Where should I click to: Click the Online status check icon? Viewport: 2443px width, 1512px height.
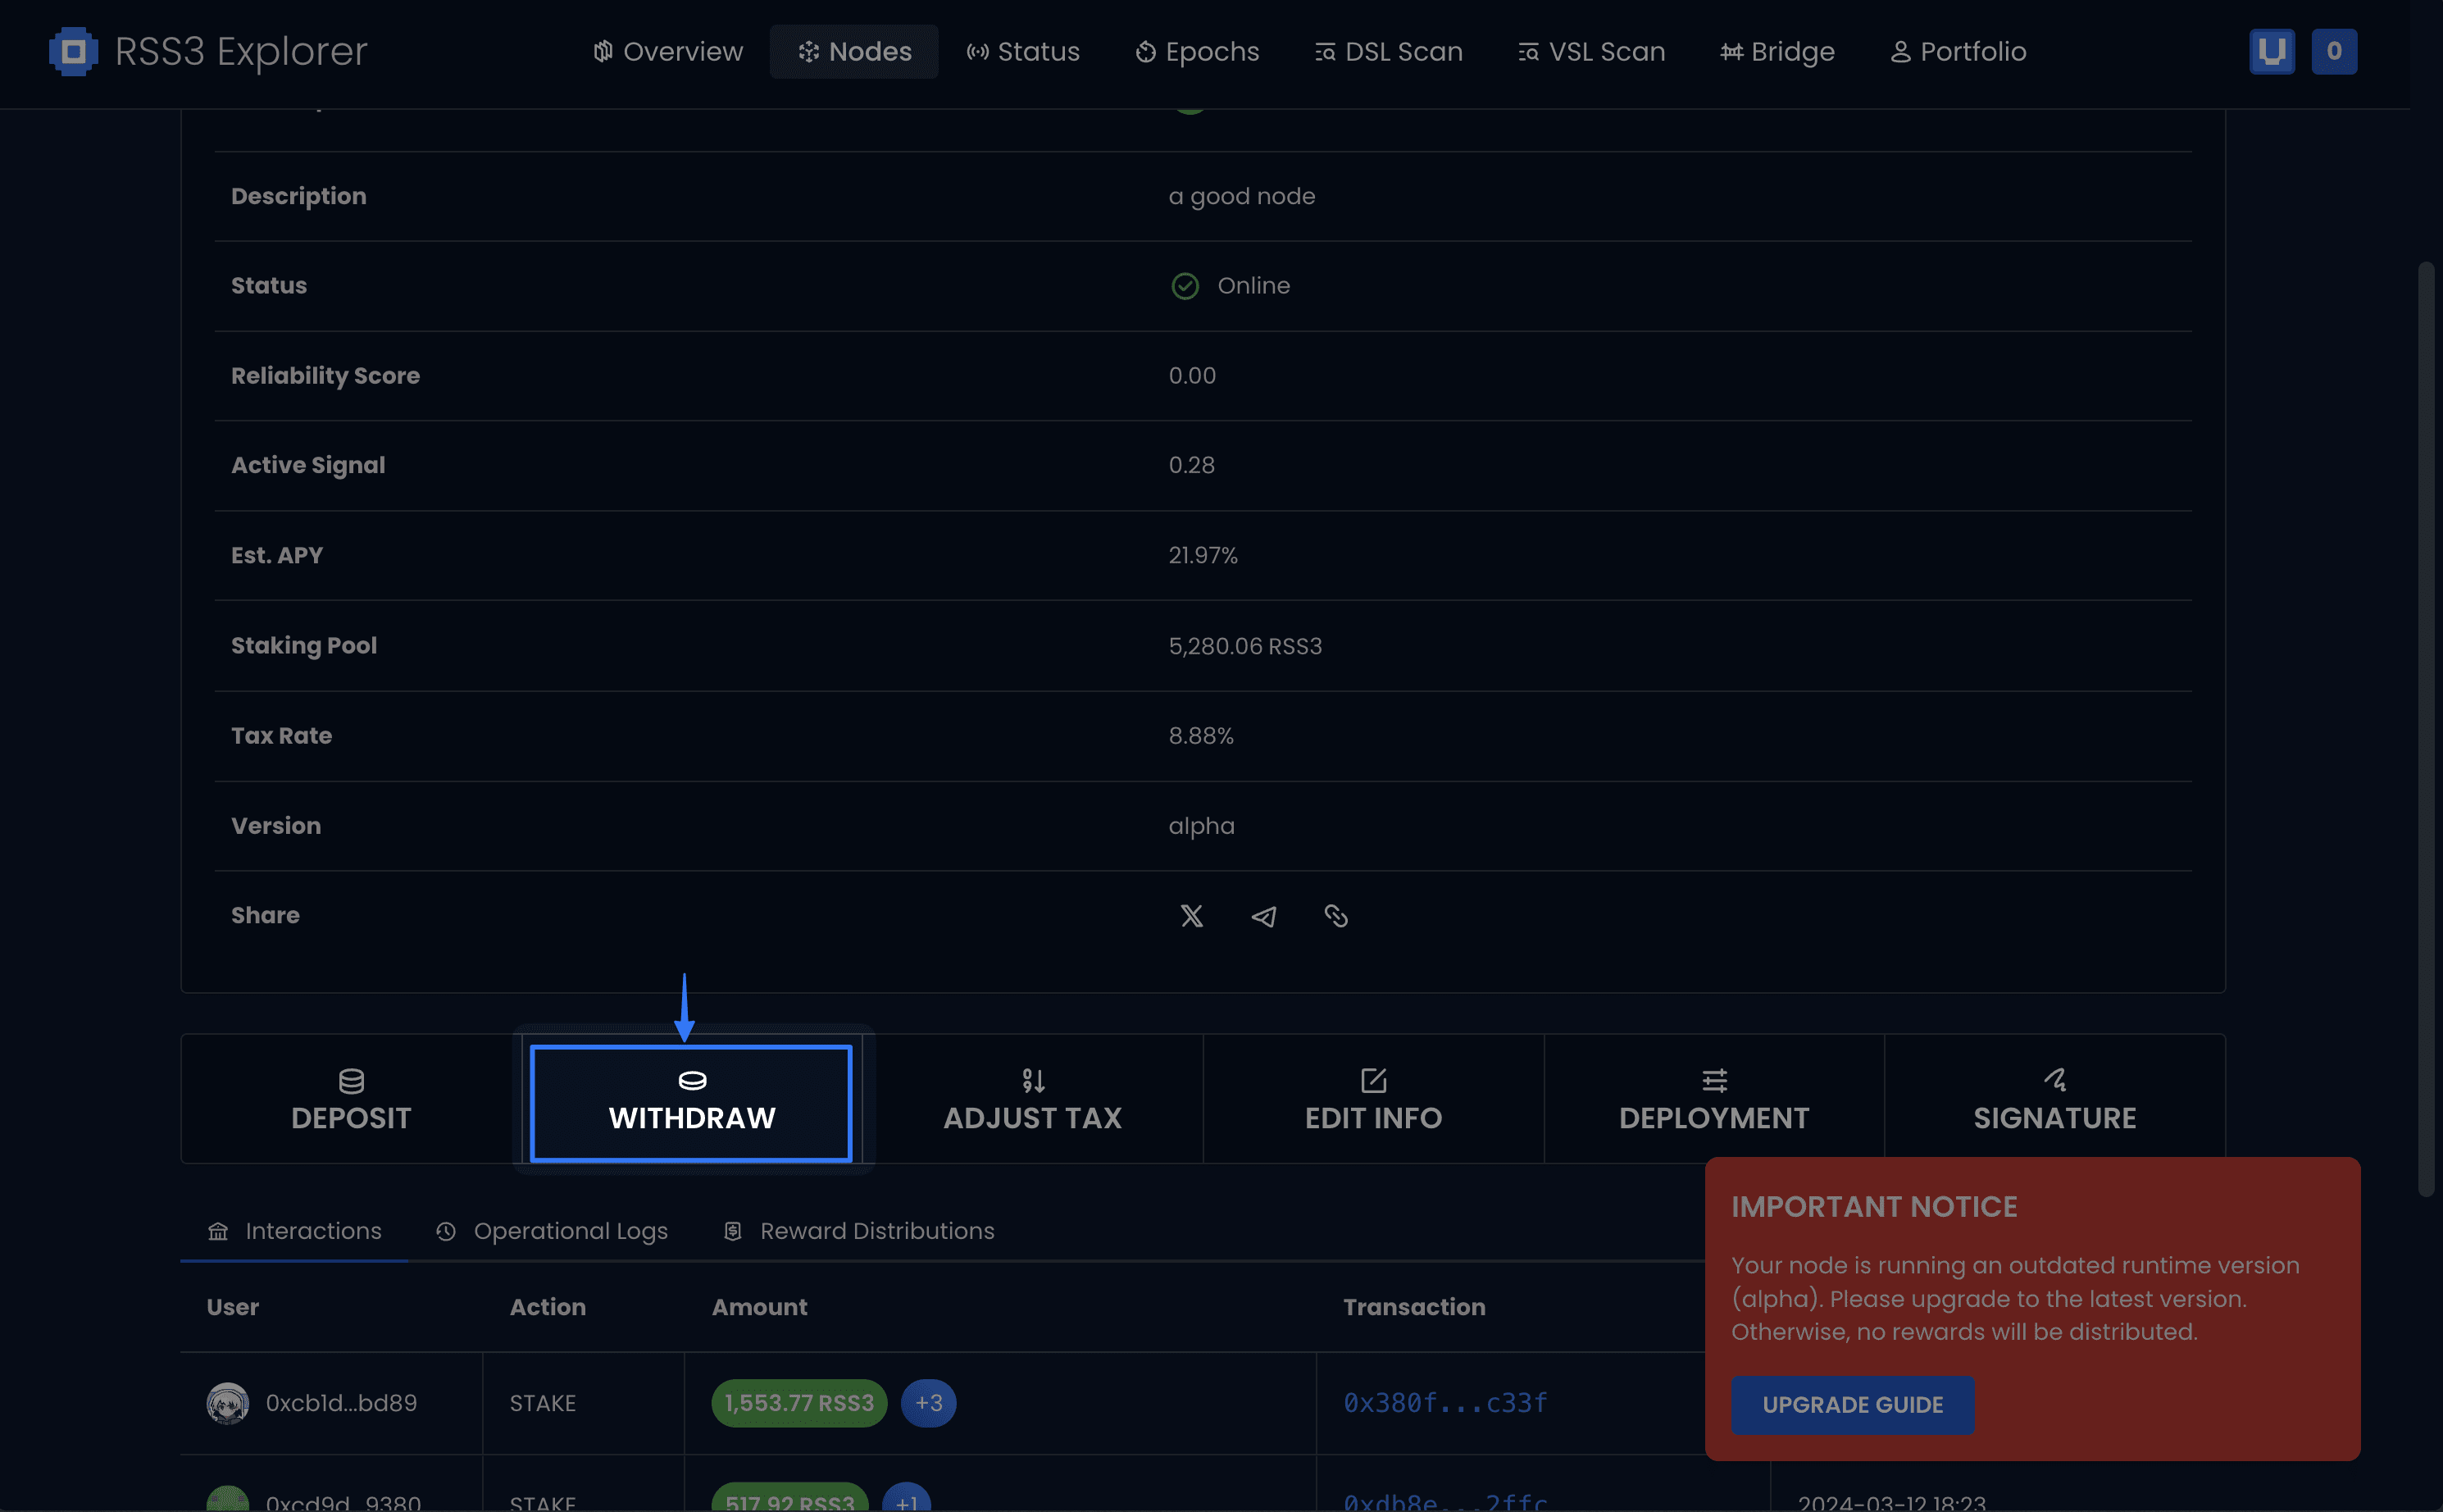[x=1185, y=286]
